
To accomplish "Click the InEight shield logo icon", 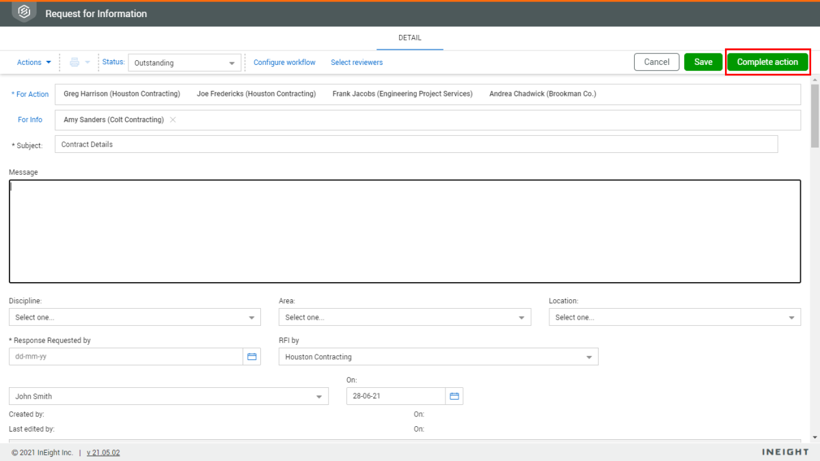I will [24, 12].
